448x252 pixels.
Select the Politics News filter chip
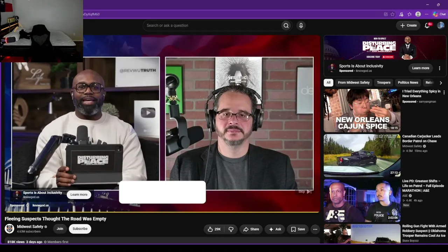[x=408, y=83]
